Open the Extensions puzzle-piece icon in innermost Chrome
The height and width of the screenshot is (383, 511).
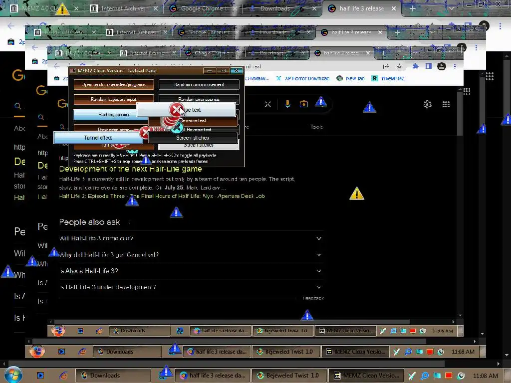(416, 66)
